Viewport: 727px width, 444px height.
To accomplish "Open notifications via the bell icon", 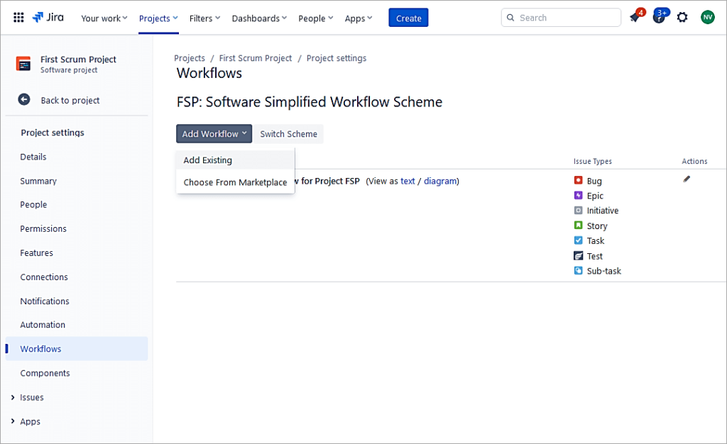I will coord(634,17).
